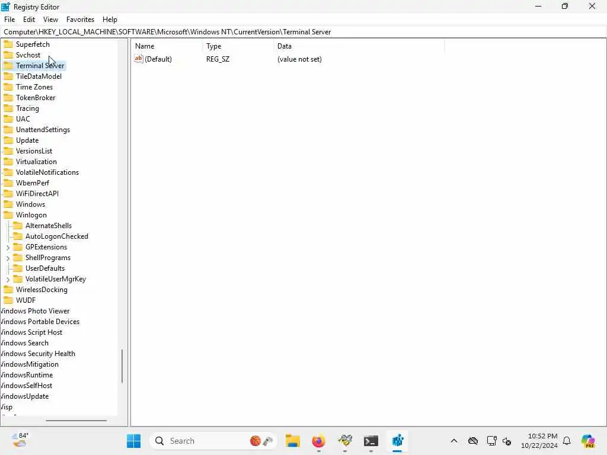The image size is (607, 455).
Task: Select the Superfetch folder icon
Action: [x=8, y=44]
